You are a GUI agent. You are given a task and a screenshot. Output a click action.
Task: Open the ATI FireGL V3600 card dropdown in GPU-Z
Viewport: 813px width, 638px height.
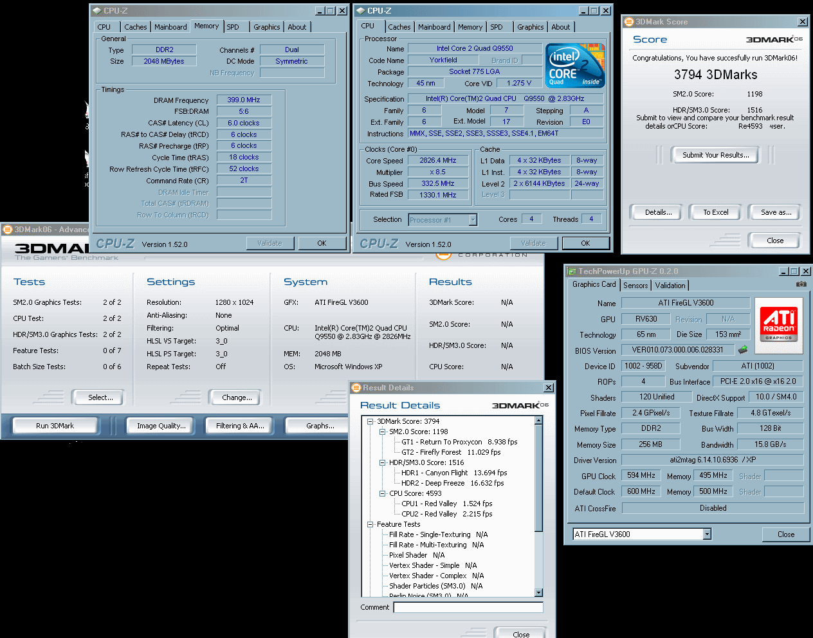tap(707, 534)
